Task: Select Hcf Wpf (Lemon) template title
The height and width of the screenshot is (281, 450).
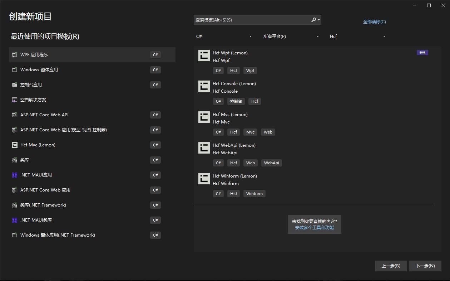Action: click(230, 53)
